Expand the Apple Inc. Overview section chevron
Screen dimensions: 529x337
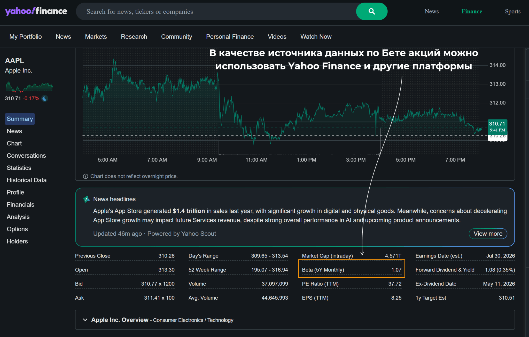coord(85,320)
